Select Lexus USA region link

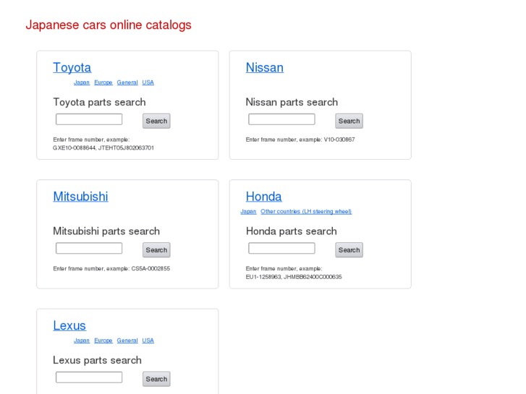(x=148, y=341)
